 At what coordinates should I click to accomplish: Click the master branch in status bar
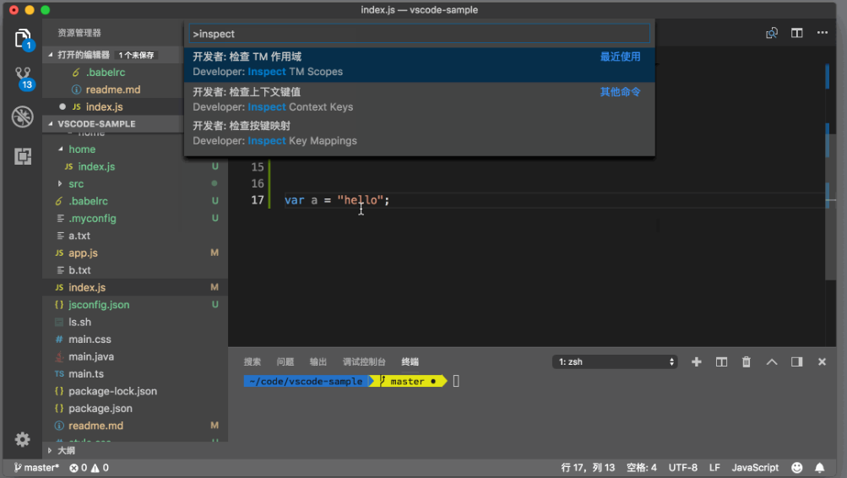(37, 467)
